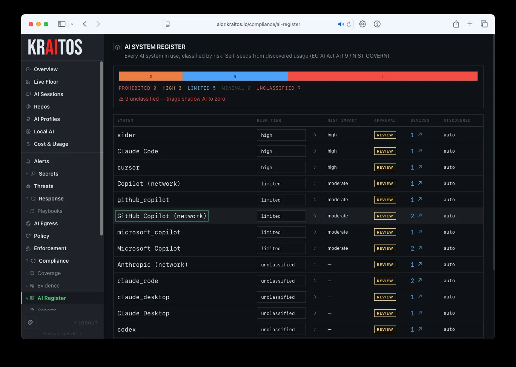Click the sidebar scrollbar
Viewport: 516px width, 367px height.
(x=101, y=148)
